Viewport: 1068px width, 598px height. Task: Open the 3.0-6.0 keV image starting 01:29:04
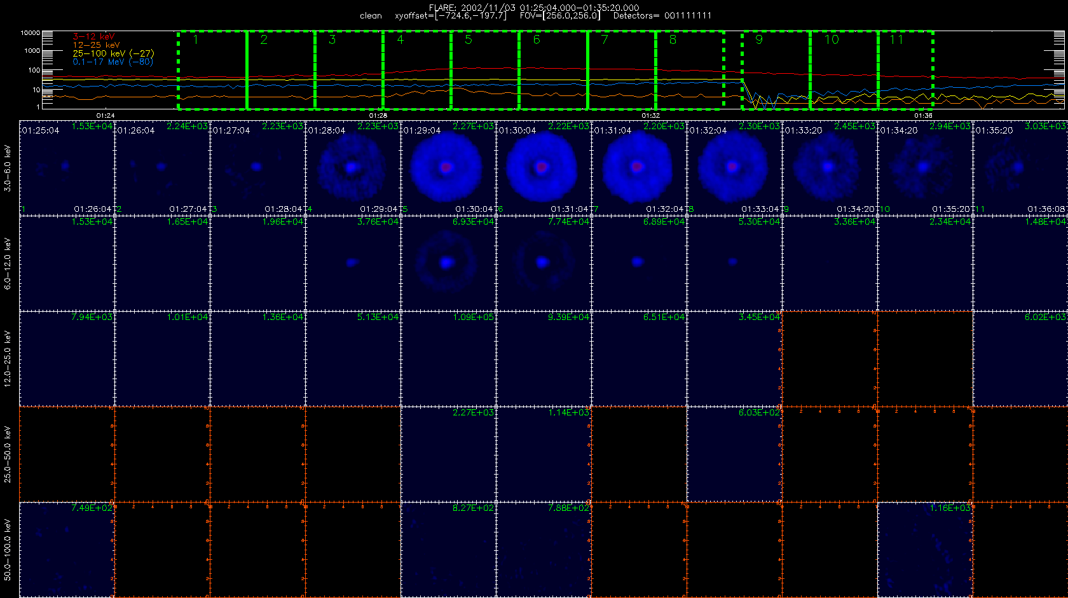pyautogui.click(x=448, y=167)
